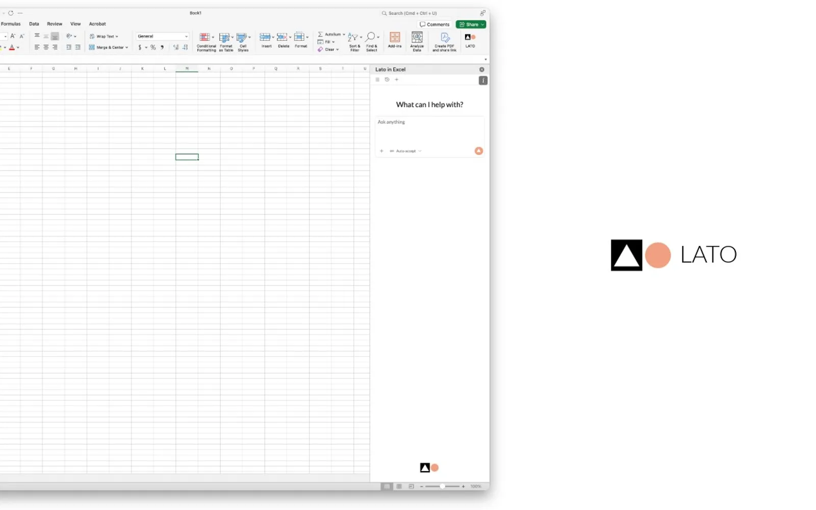The height and width of the screenshot is (510, 816).
Task: Click Insert cells icon
Action: (x=265, y=37)
